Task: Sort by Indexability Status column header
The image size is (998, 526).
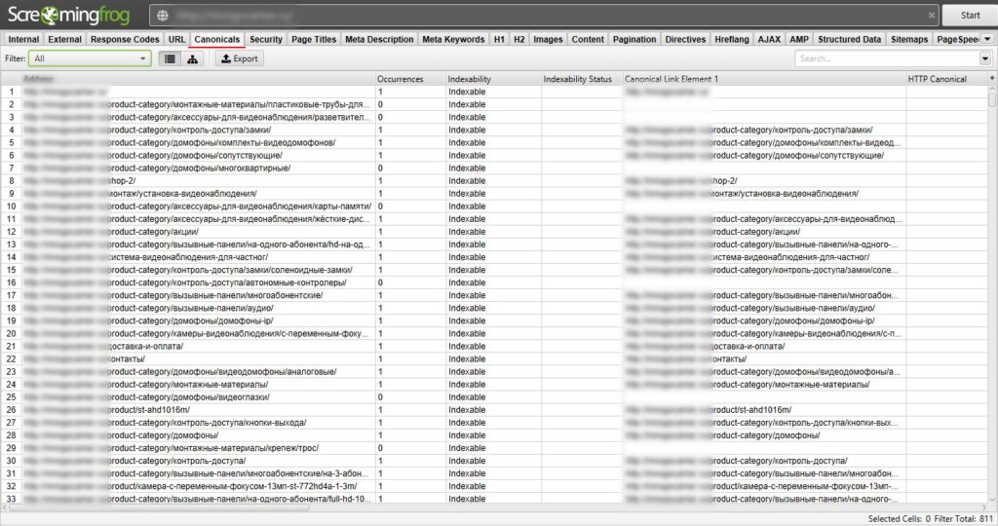Action: point(578,78)
